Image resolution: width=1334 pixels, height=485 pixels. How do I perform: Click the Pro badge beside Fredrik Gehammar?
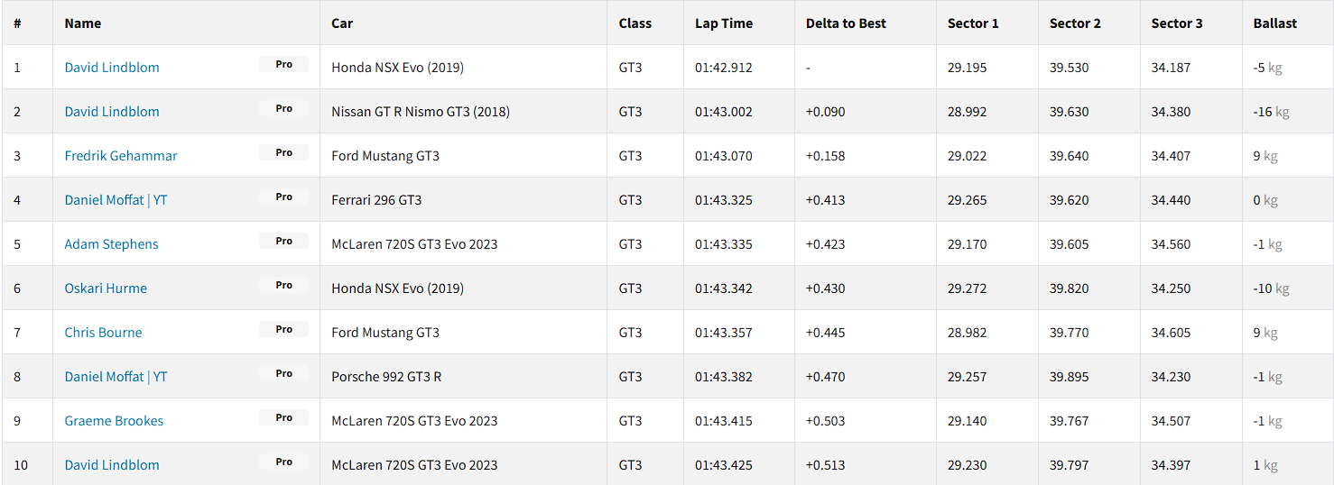click(284, 153)
